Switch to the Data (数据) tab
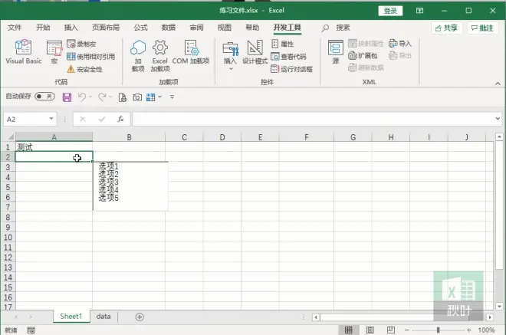Image resolution: width=506 pixels, height=335 pixels. pyautogui.click(x=169, y=28)
